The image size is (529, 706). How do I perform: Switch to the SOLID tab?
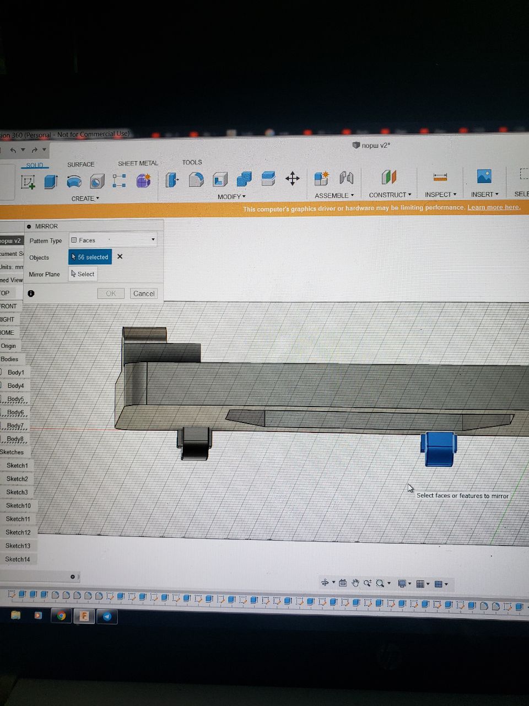pyautogui.click(x=35, y=165)
